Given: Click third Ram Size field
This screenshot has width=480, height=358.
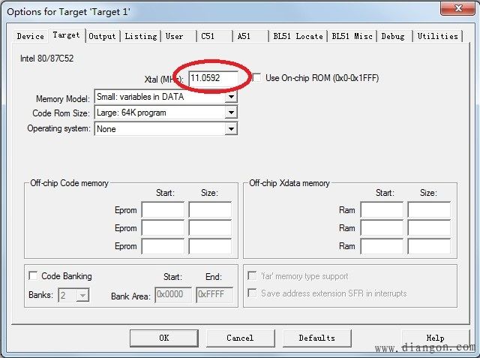Looking at the screenshot, I should pos(429,246).
